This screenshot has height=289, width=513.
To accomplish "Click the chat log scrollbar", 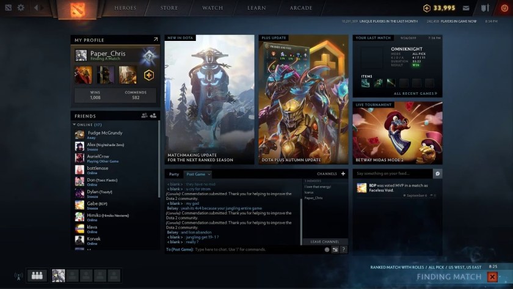I will 301,221.
